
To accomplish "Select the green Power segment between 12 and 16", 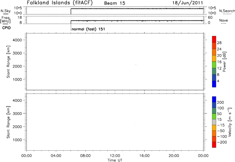I will pyautogui.click(x=214, y=65).
